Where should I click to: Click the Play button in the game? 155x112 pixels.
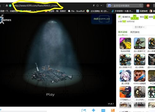pyautogui.click(x=50, y=94)
